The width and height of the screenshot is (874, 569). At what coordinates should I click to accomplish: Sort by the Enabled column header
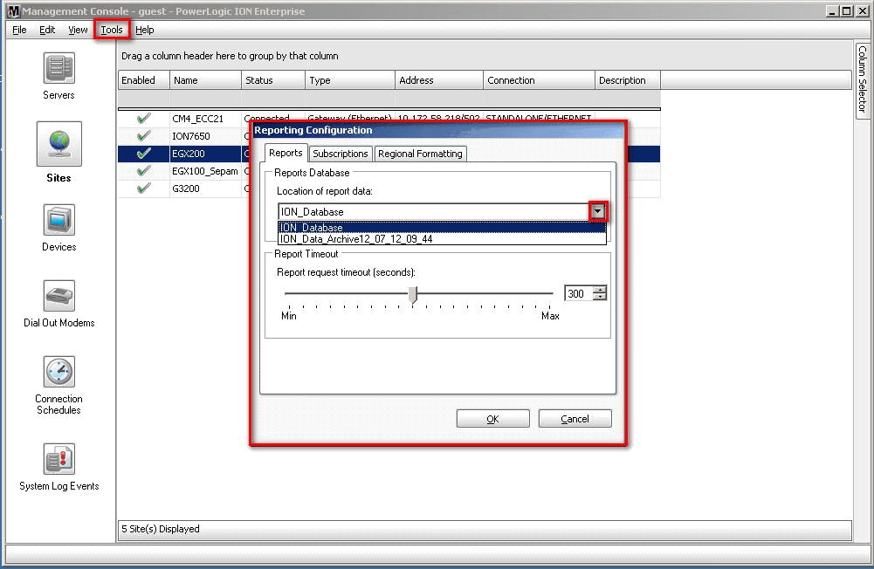click(x=144, y=80)
